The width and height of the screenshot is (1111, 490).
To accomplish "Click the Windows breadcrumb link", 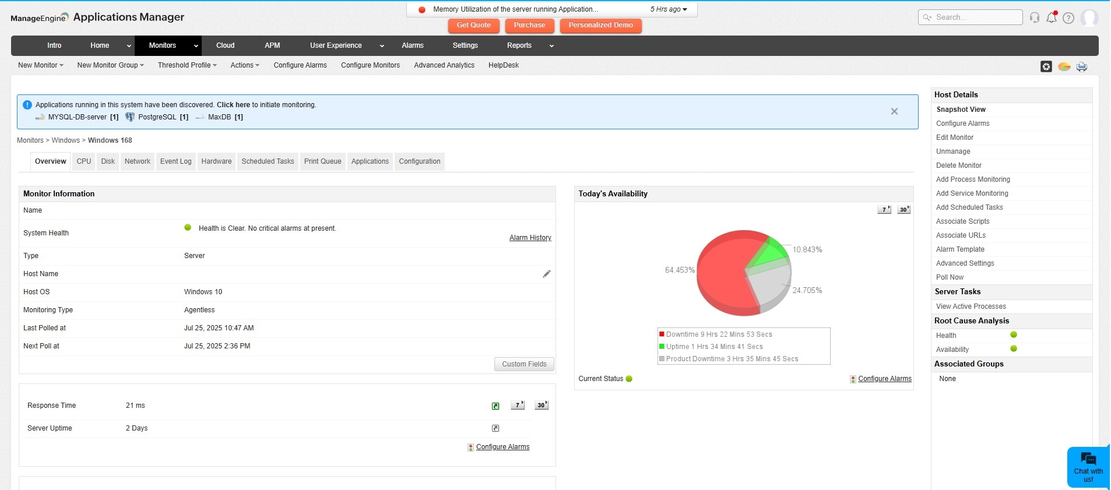I will [x=65, y=140].
